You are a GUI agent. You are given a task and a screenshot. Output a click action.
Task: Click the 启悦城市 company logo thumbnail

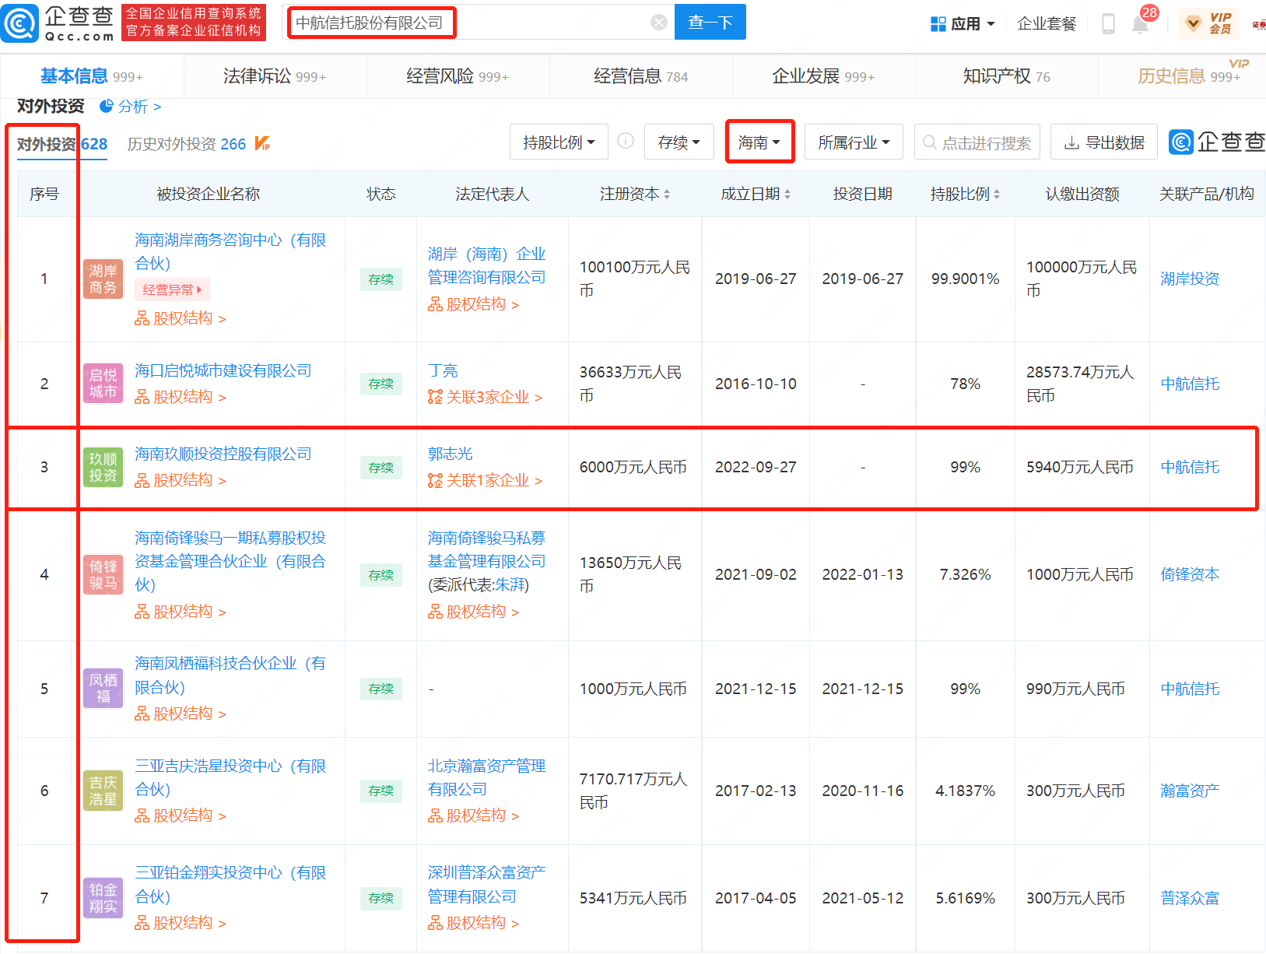pyautogui.click(x=103, y=383)
